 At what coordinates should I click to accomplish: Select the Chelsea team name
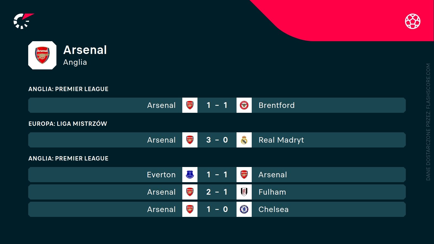pyautogui.click(x=273, y=209)
